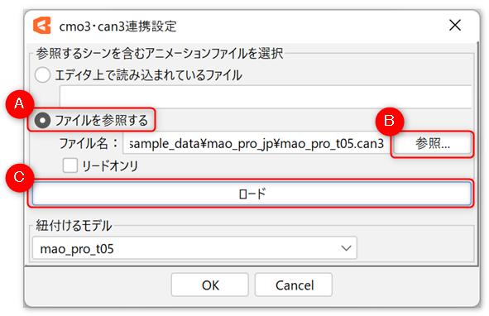The image size is (489, 316).
Task: Close the cmo3・can3連携設定 dialog
Action: tap(455, 25)
